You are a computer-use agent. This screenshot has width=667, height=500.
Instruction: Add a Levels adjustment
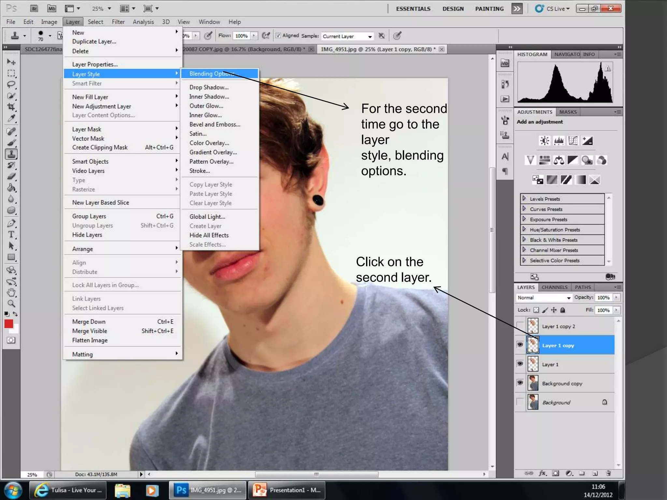[559, 141]
